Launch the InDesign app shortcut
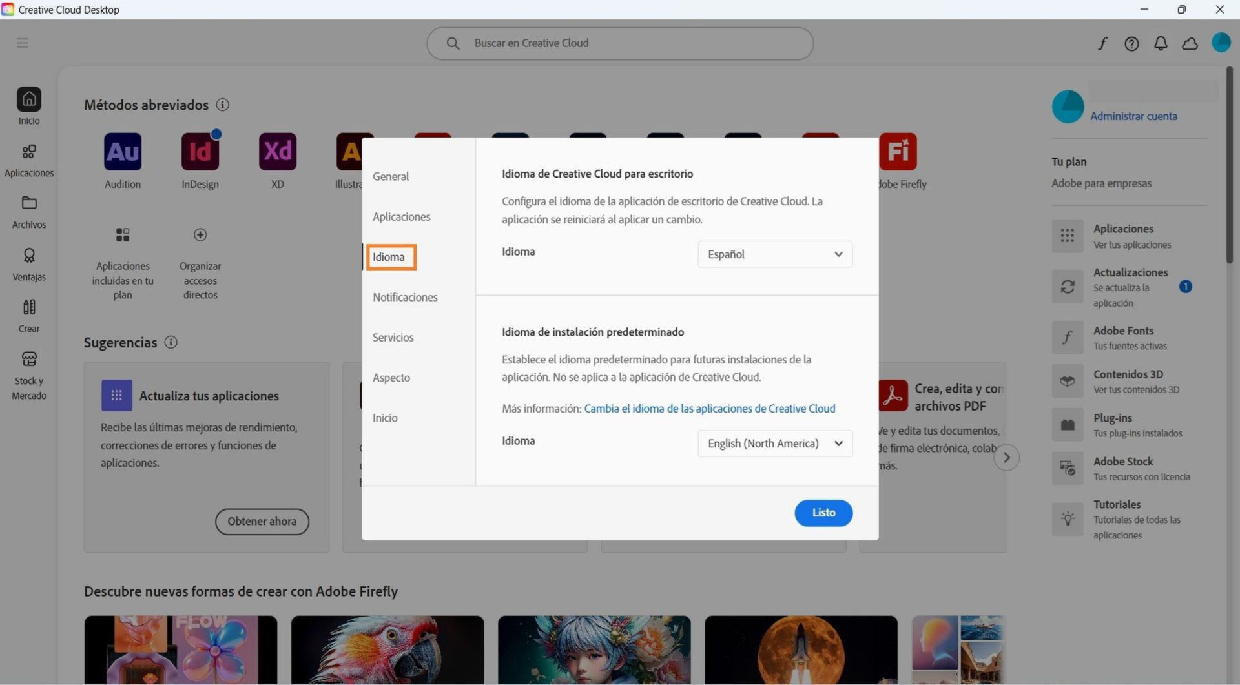Screen dimensions: 1240x685 tap(200, 152)
